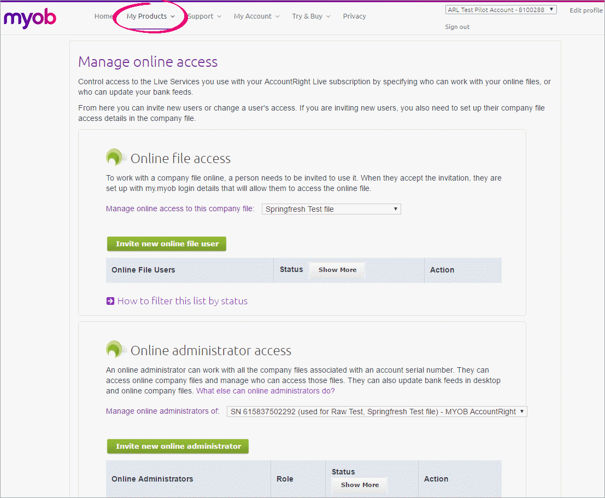
Task: Open the Try & Buy menu
Action: tap(308, 16)
